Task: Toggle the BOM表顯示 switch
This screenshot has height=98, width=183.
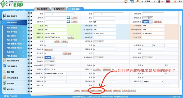Action: pyautogui.click(x=50, y=66)
